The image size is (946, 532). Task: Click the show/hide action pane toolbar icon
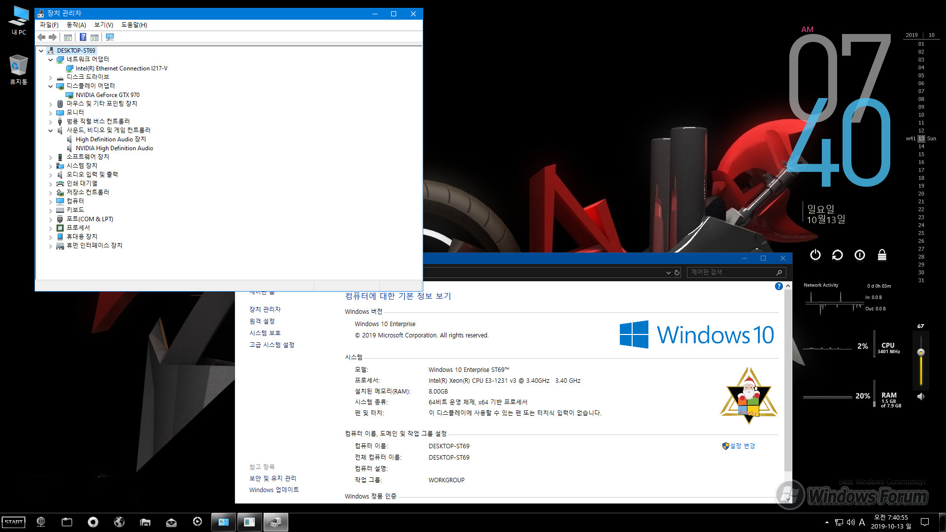pos(95,37)
